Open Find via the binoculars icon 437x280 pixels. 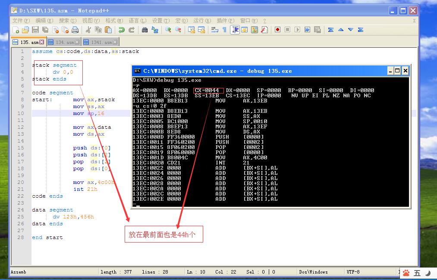[145, 30]
